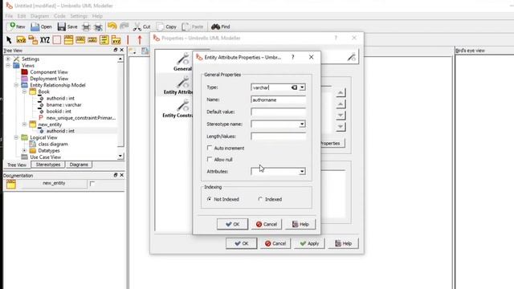The height and width of the screenshot is (289, 514).
Task: Click the Default value input field
Action: click(x=279, y=112)
